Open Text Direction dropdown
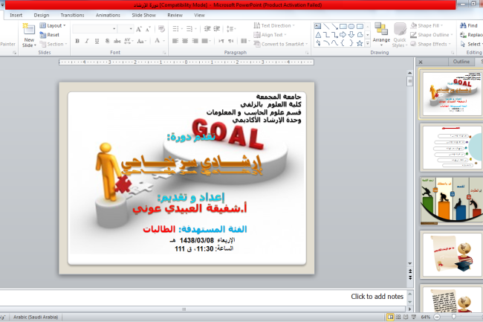Viewport: 483px width, 322px height. tap(274, 25)
